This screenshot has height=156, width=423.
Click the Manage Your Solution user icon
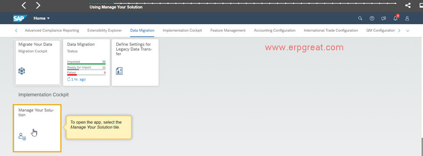[x=22, y=136]
